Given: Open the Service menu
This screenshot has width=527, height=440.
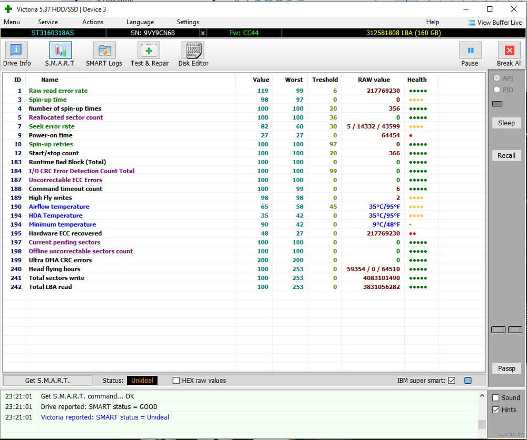Looking at the screenshot, I should [48, 22].
